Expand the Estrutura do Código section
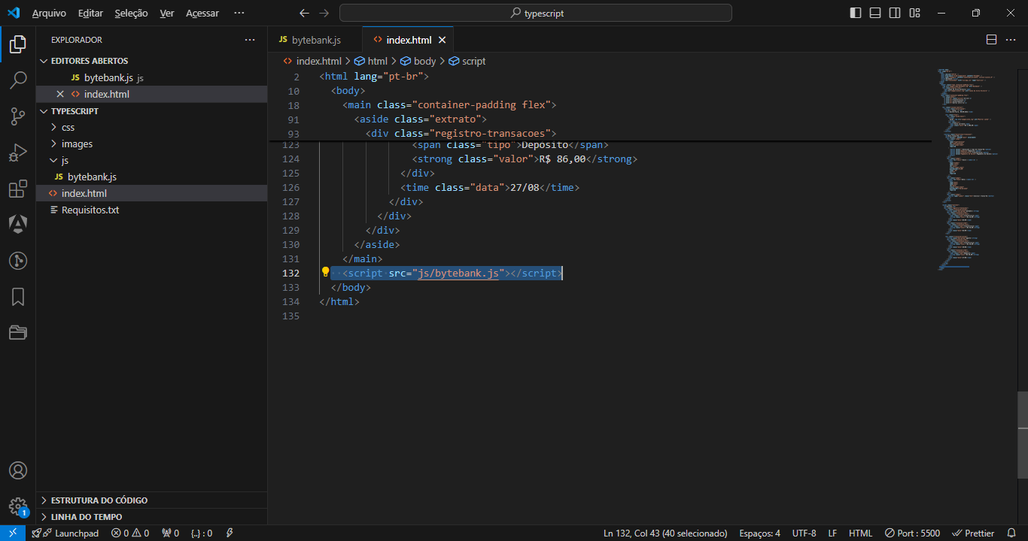1028x541 pixels. 151,500
